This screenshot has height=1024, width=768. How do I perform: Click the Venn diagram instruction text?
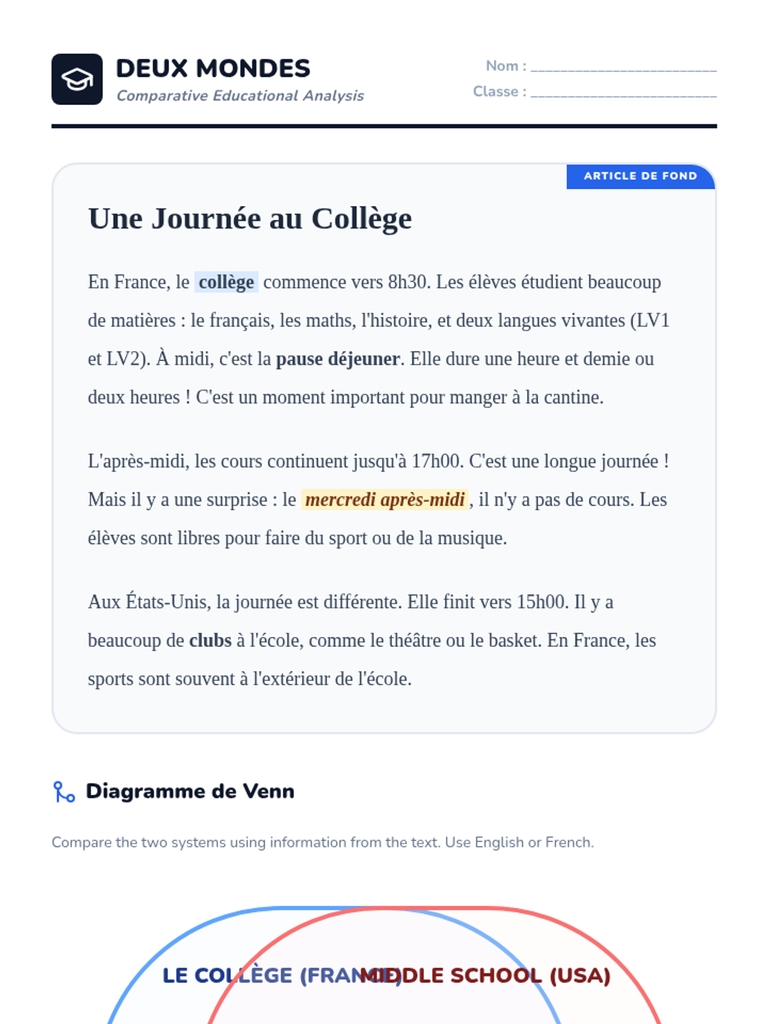click(x=323, y=842)
